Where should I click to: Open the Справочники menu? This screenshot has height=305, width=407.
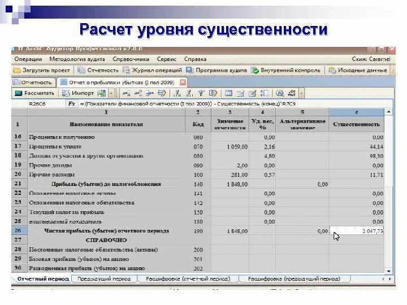(131, 59)
